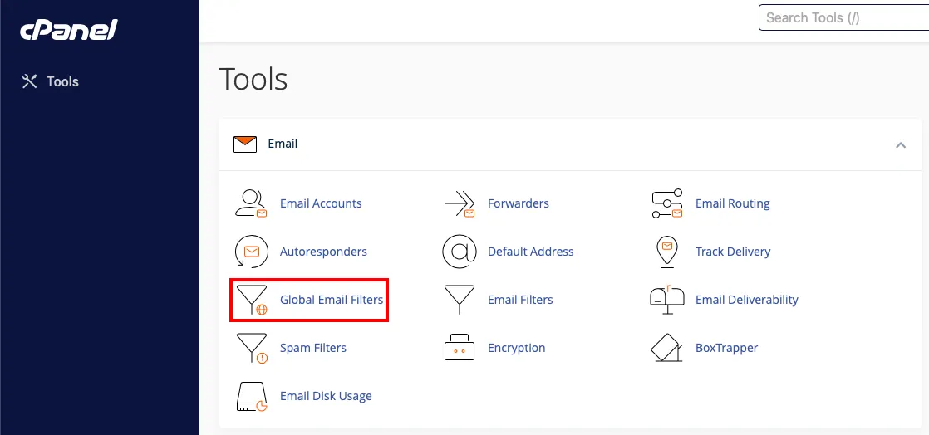929x435 pixels.
Task: Click the Default Address @ icon
Action: (460, 252)
